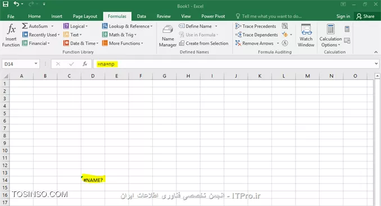Click the Show Formulas icon
Viewport: 381px width, 206px height.
point(285,26)
